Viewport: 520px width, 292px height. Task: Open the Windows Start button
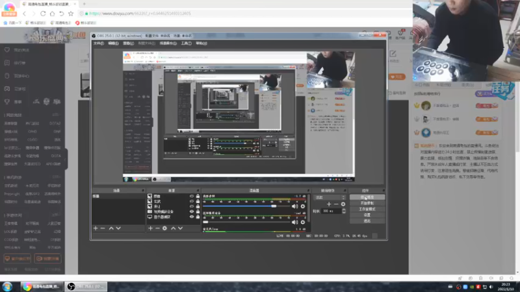(7, 286)
